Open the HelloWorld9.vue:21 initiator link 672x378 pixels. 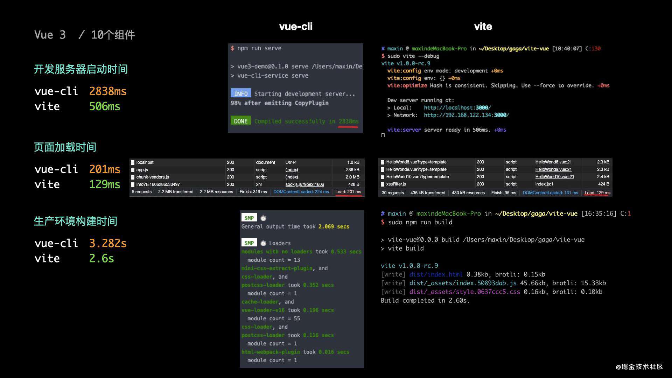tap(553, 169)
